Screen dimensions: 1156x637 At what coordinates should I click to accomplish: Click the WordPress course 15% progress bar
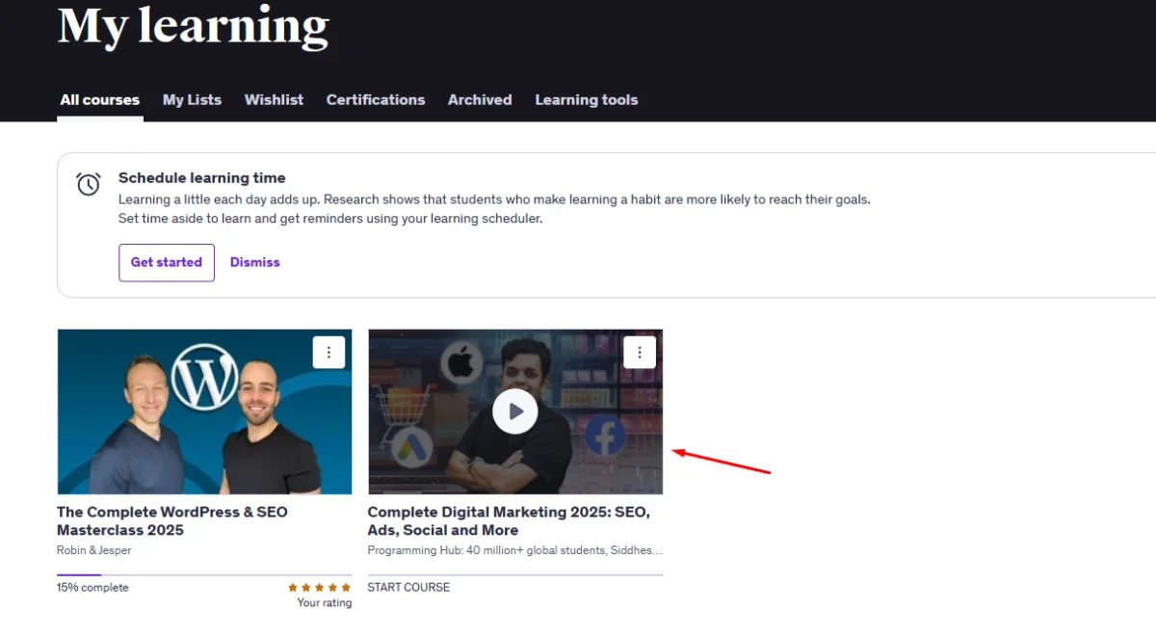click(x=204, y=574)
